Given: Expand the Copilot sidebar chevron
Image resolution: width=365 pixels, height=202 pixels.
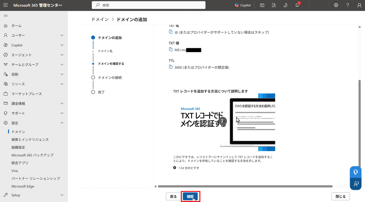Looking at the screenshot, I should 62,45.
